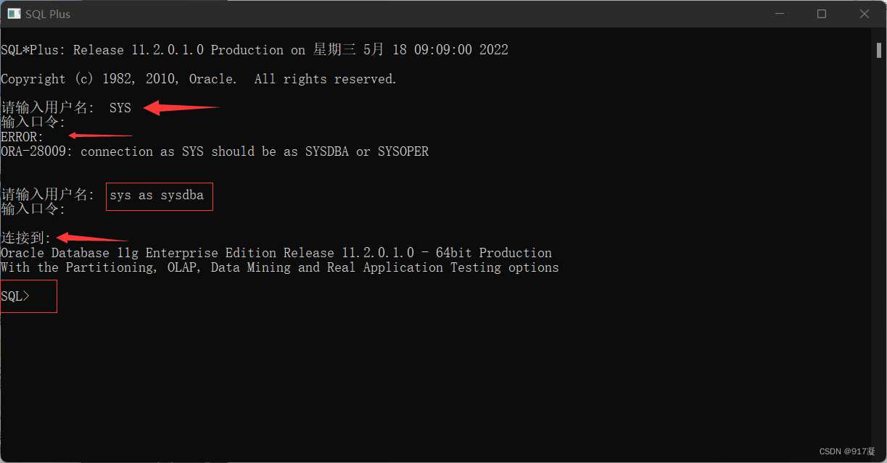Maximize the SQL Plus window
This screenshot has width=887, height=463.
(822, 13)
